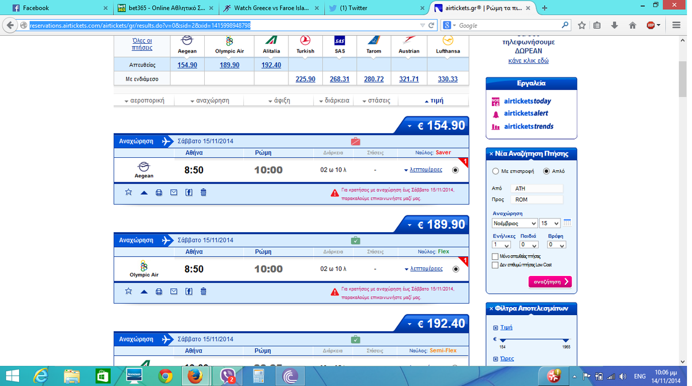Screen dimensions: 692x386
Task: Click the print icon in Aegean flight card
Action: pyautogui.click(x=159, y=193)
